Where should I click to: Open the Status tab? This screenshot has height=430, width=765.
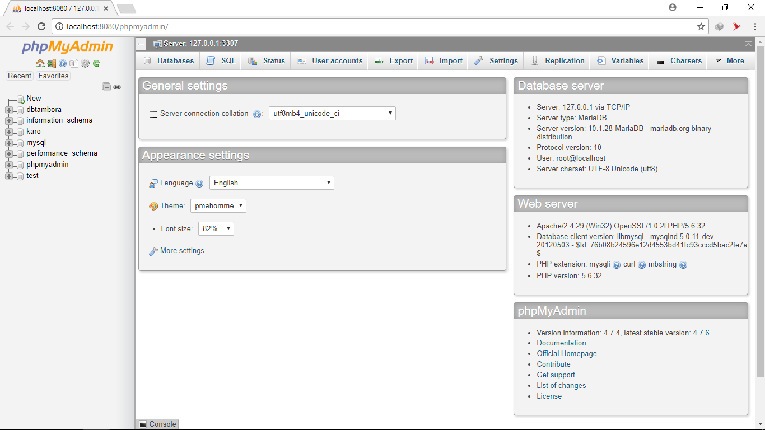(267, 60)
